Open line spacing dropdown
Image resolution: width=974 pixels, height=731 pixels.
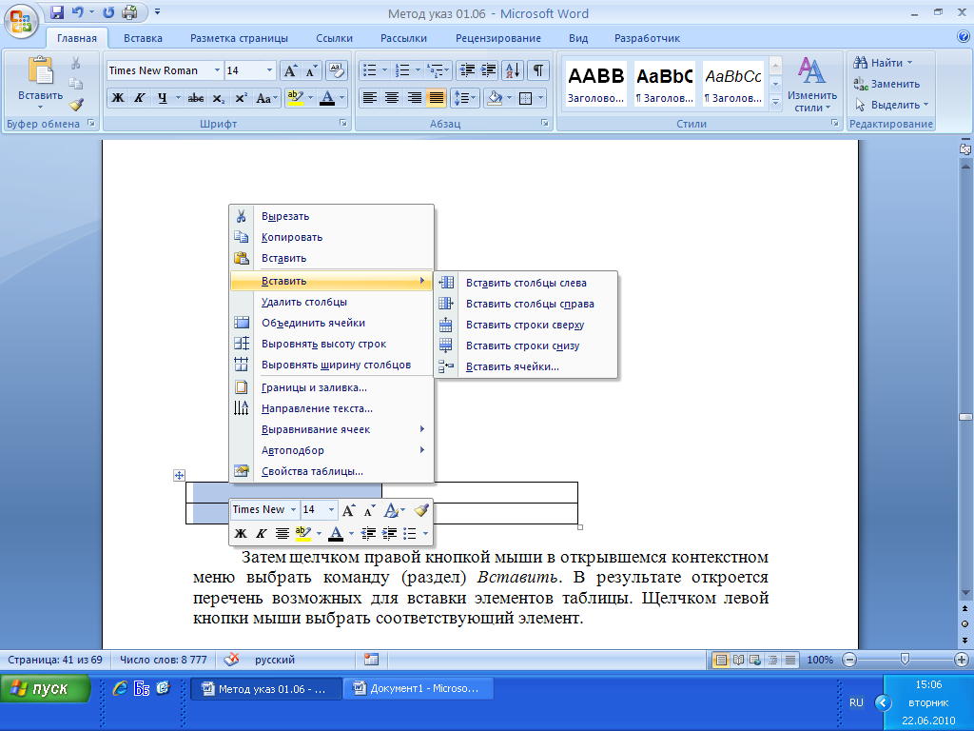point(464,98)
